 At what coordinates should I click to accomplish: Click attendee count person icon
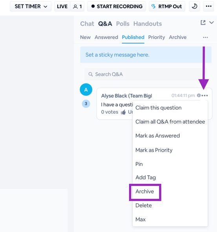click(x=75, y=7)
